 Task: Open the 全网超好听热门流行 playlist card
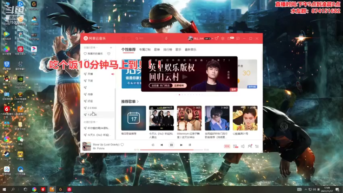tap(217, 118)
